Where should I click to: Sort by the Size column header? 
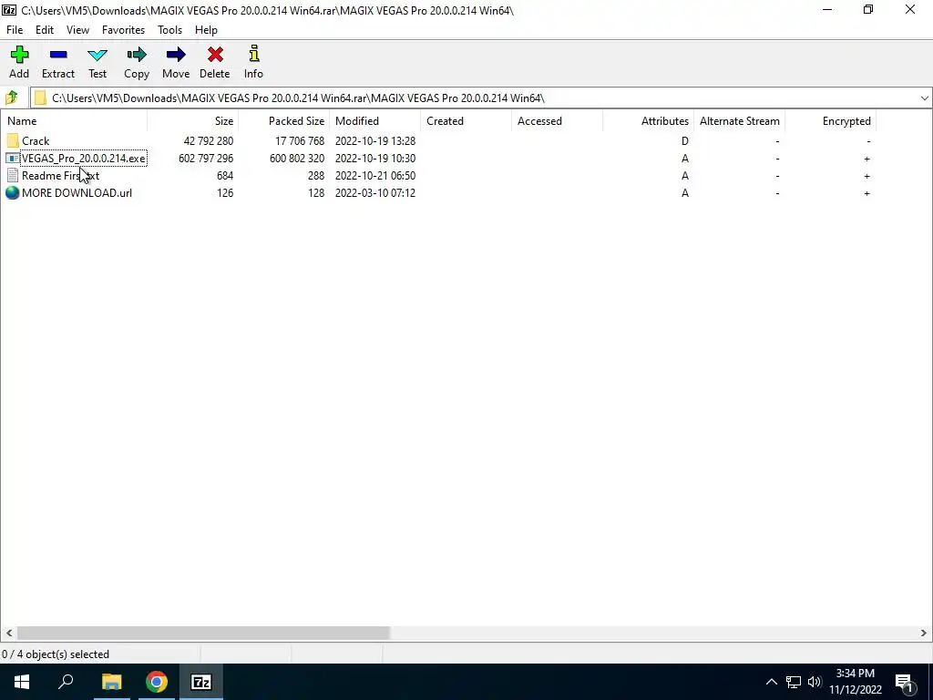[x=193, y=121]
